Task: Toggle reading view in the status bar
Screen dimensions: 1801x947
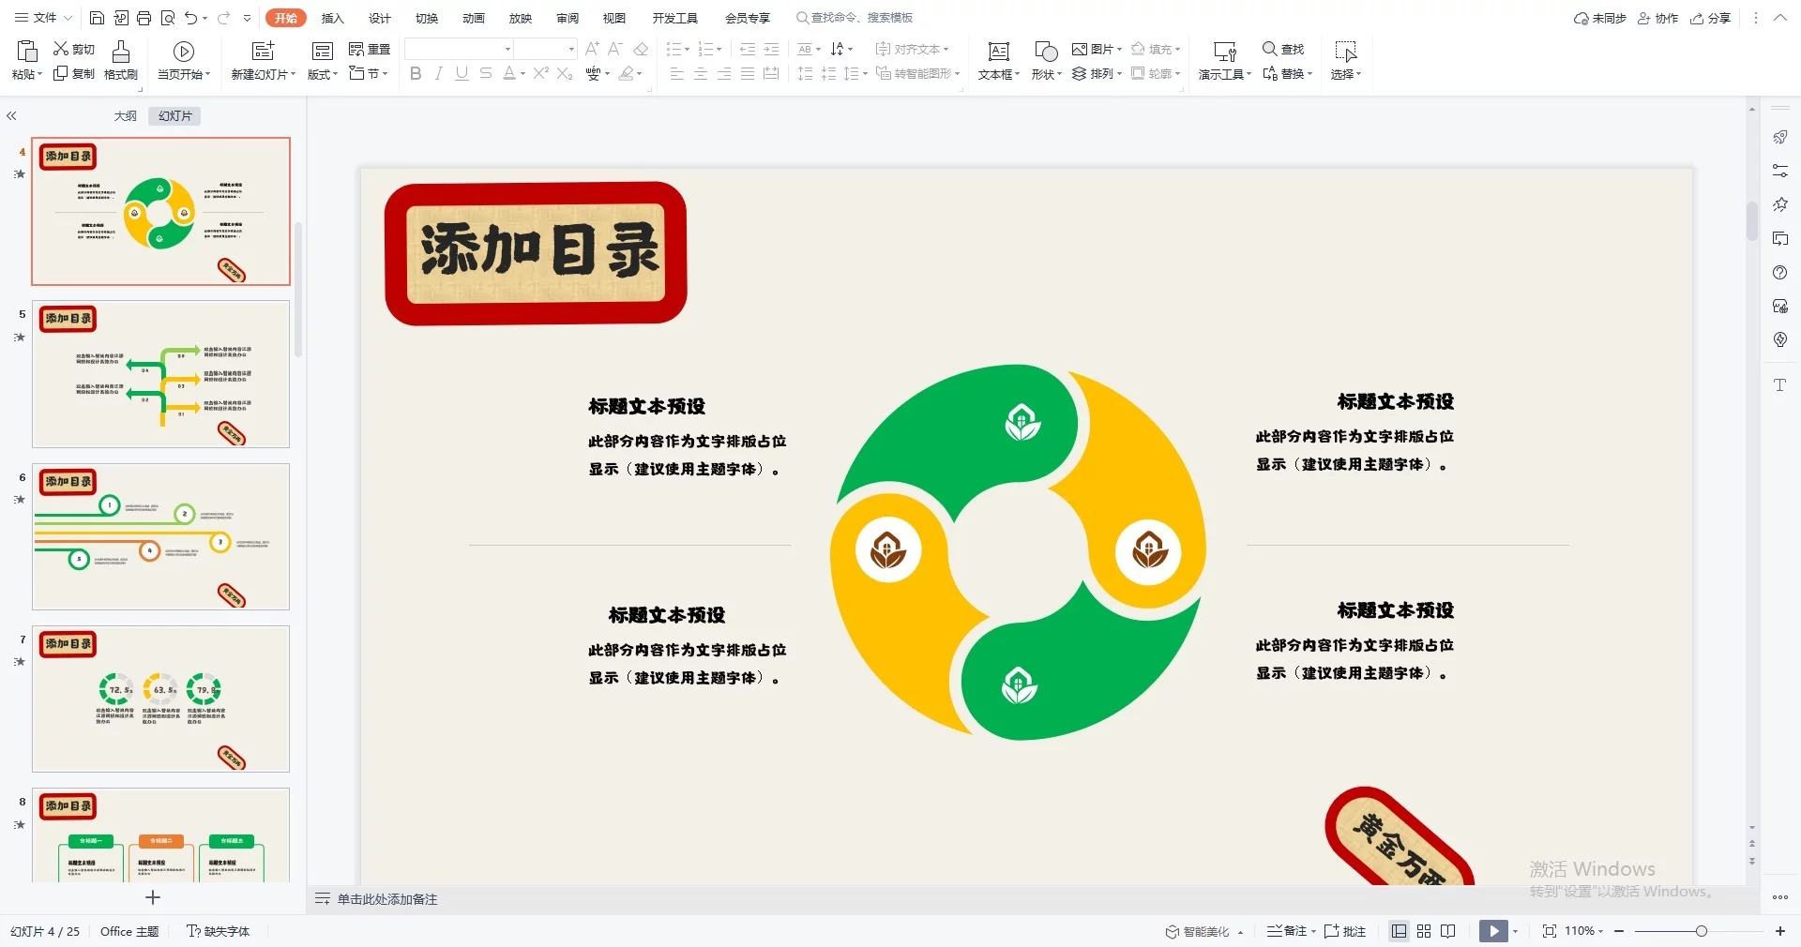Action: pos(1448,931)
